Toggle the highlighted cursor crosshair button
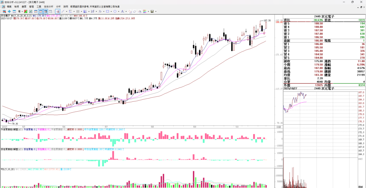Viewport: 366px width, 188px height. click(x=58, y=11)
